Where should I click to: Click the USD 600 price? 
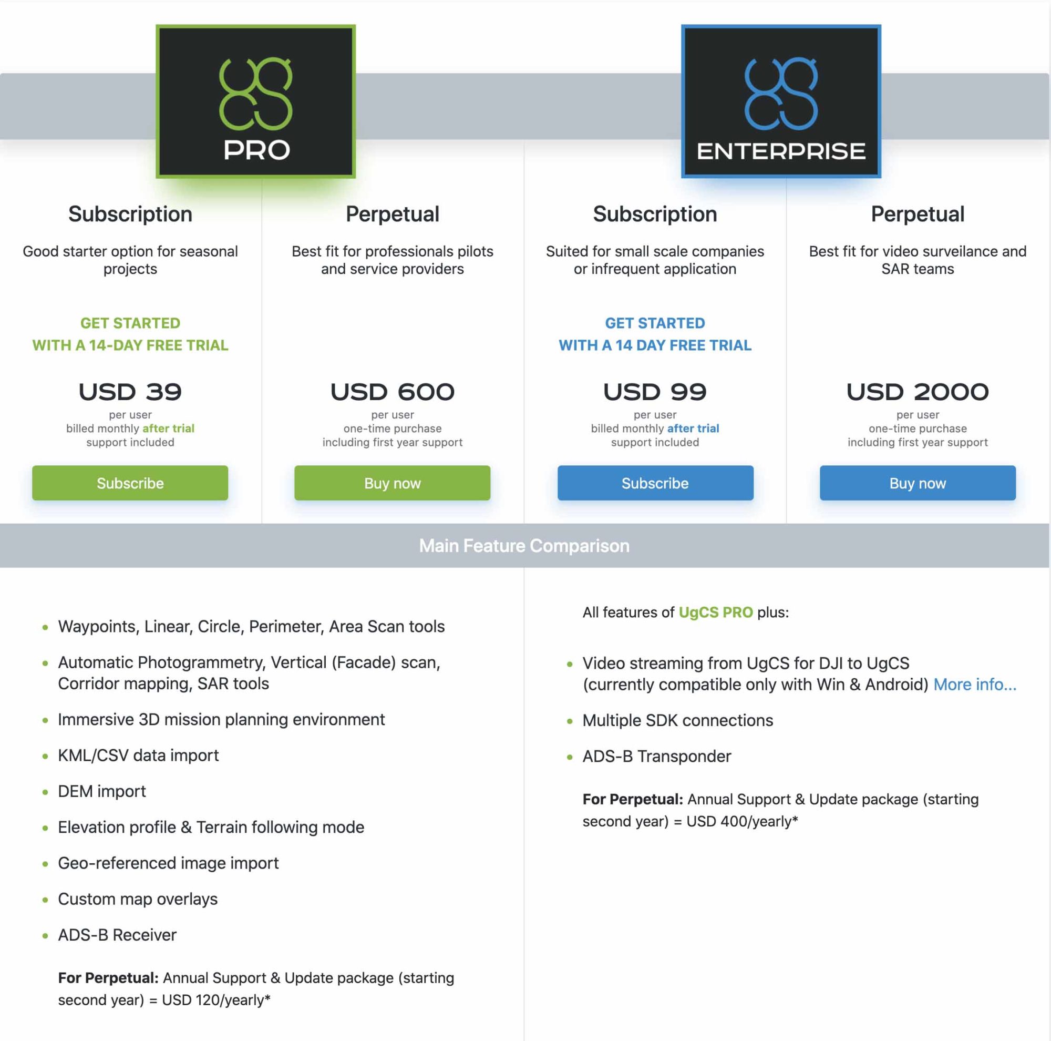(392, 392)
